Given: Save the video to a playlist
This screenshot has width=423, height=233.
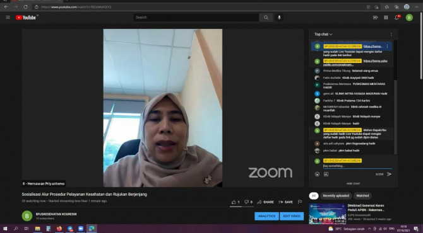Looking at the screenshot, I should (x=285, y=202).
